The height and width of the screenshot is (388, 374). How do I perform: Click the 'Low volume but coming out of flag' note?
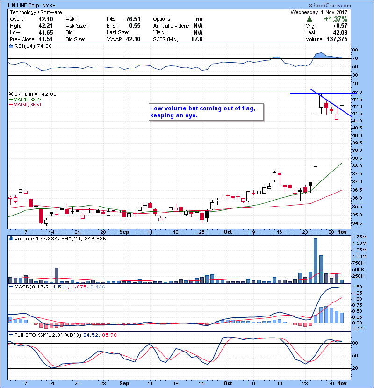click(x=206, y=112)
